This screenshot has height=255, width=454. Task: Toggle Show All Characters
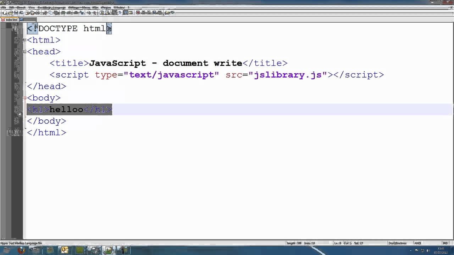[x=120, y=13]
